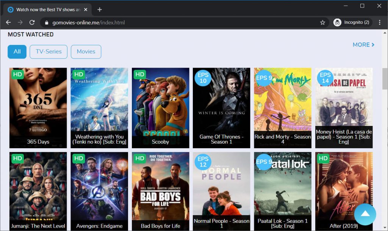Open the Avengers: Endgame poster

tap(99, 191)
